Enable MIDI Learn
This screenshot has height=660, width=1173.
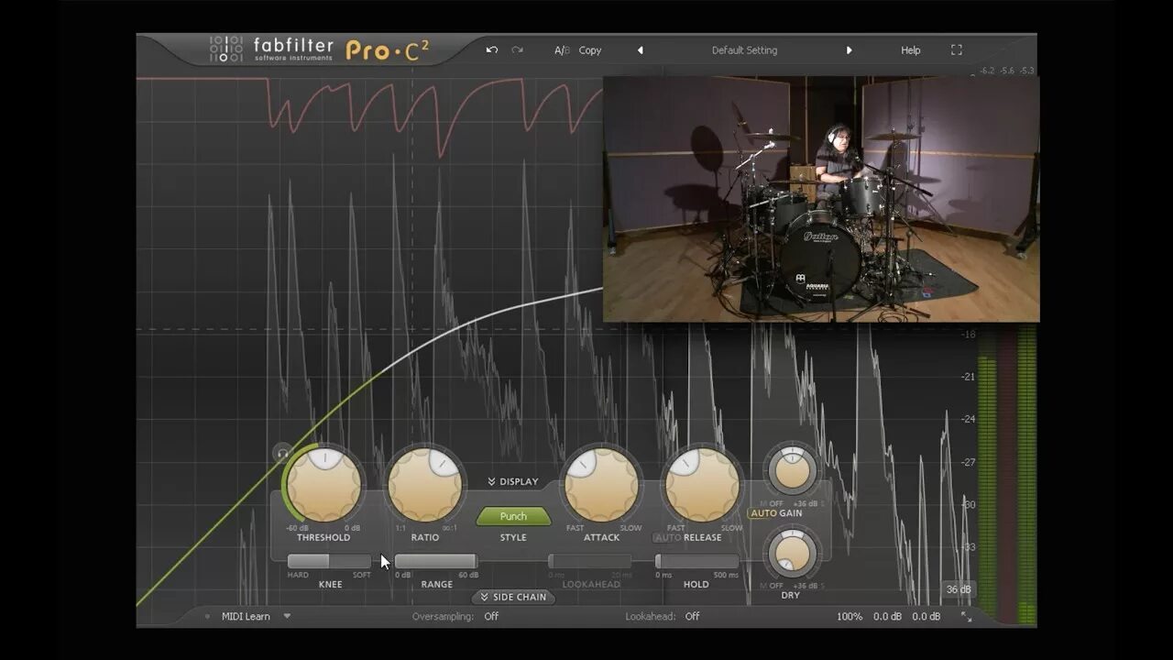246,617
